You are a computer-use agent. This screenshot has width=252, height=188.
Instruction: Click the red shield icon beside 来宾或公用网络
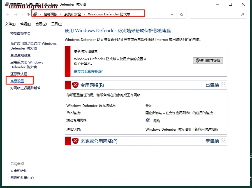[x=75, y=141]
